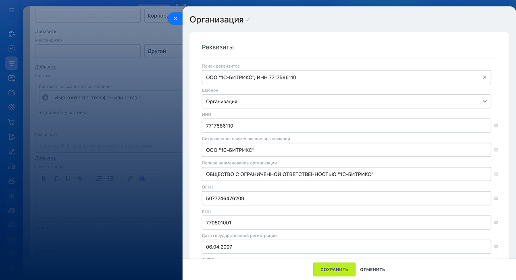Close the Организация side panel with blue X
Image resolution: width=516 pixels, height=280 pixels.
pos(175,19)
